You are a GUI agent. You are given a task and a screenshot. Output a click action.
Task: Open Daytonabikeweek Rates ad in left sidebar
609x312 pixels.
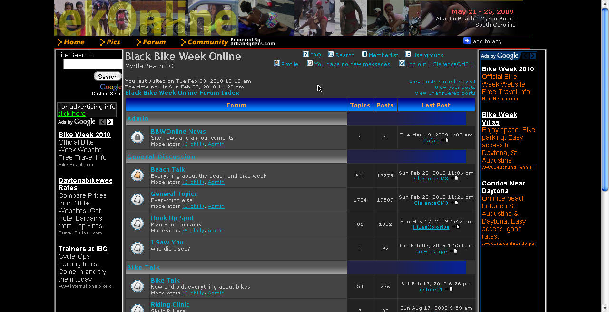point(85,184)
